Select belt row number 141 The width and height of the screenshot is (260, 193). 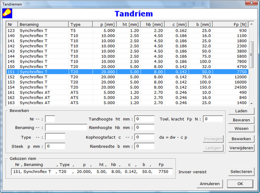127,41
